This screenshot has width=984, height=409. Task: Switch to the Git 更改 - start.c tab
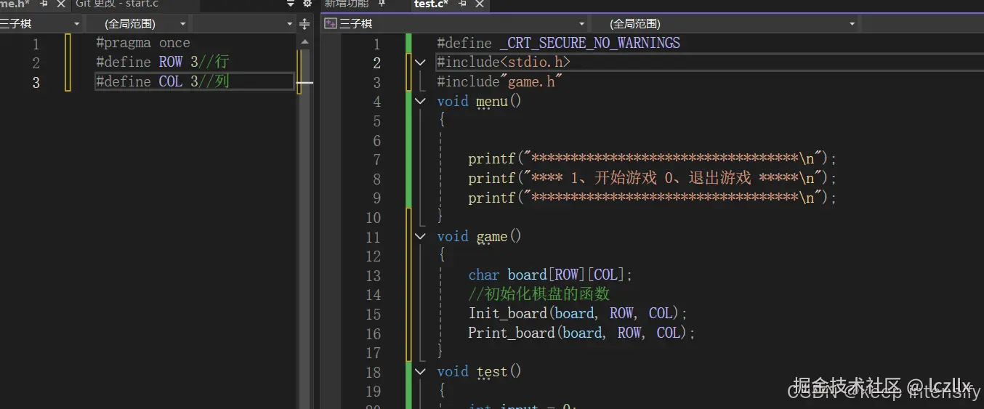(x=116, y=4)
